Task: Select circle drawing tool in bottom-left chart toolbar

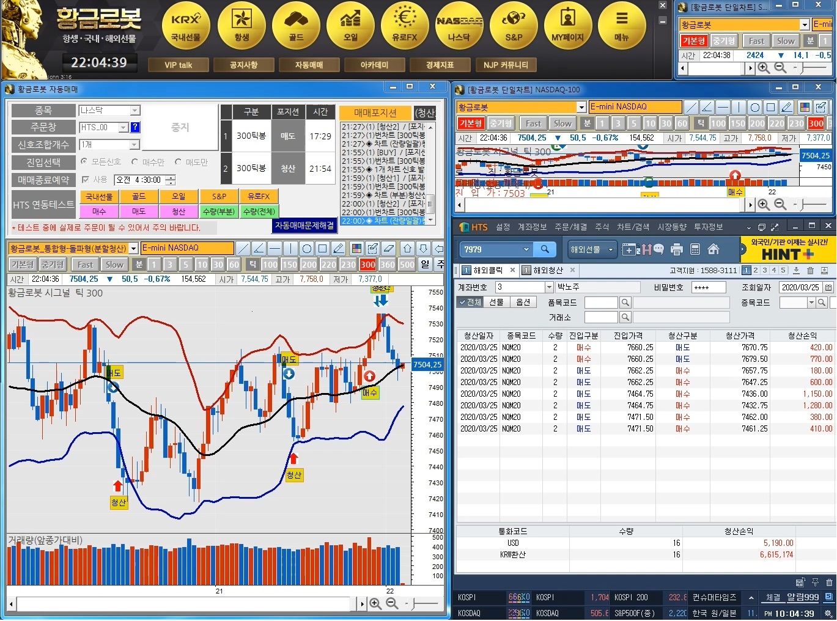Action: tap(306, 248)
